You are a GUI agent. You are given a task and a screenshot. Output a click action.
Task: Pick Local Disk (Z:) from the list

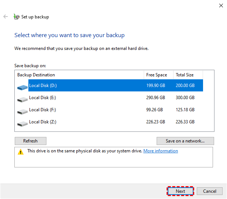(x=43, y=122)
